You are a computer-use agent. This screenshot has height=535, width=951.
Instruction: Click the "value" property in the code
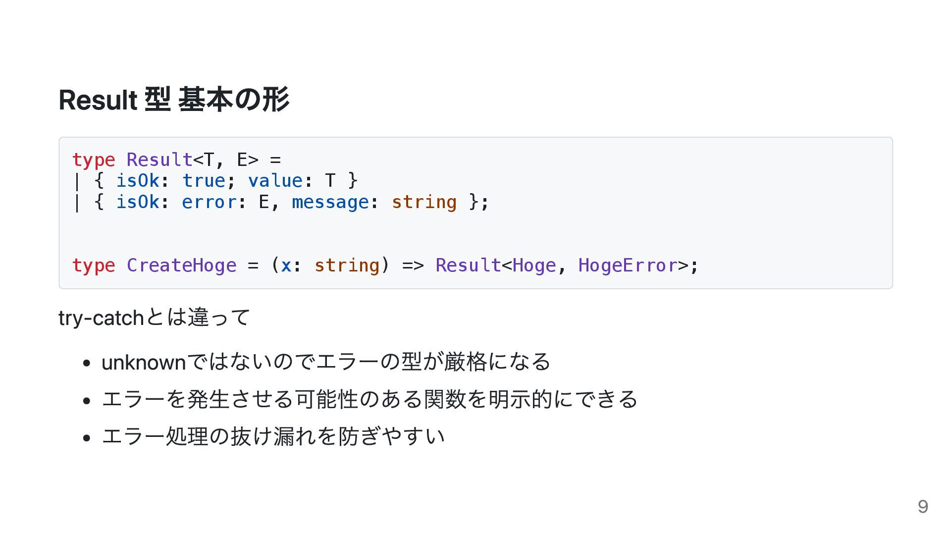[x=275, y=181]
